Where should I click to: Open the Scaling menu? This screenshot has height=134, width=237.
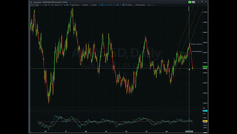point(94,5)
